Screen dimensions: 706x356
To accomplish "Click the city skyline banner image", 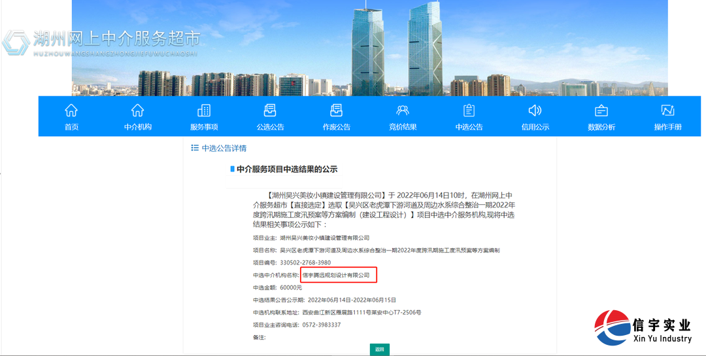I will (x=369, y=48).
